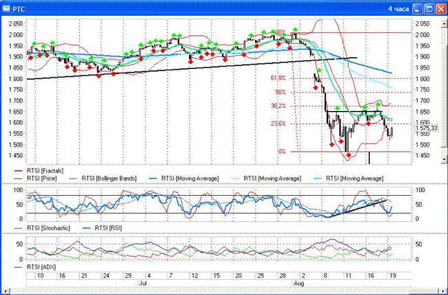Click the horizontal scrollbar right arrow

pyautogui.click(x=445, y=290)
